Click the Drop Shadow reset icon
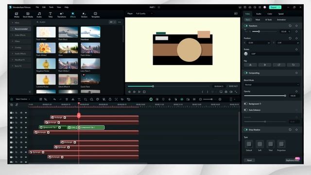Viewport: 311px width, 175px height. 290,130
